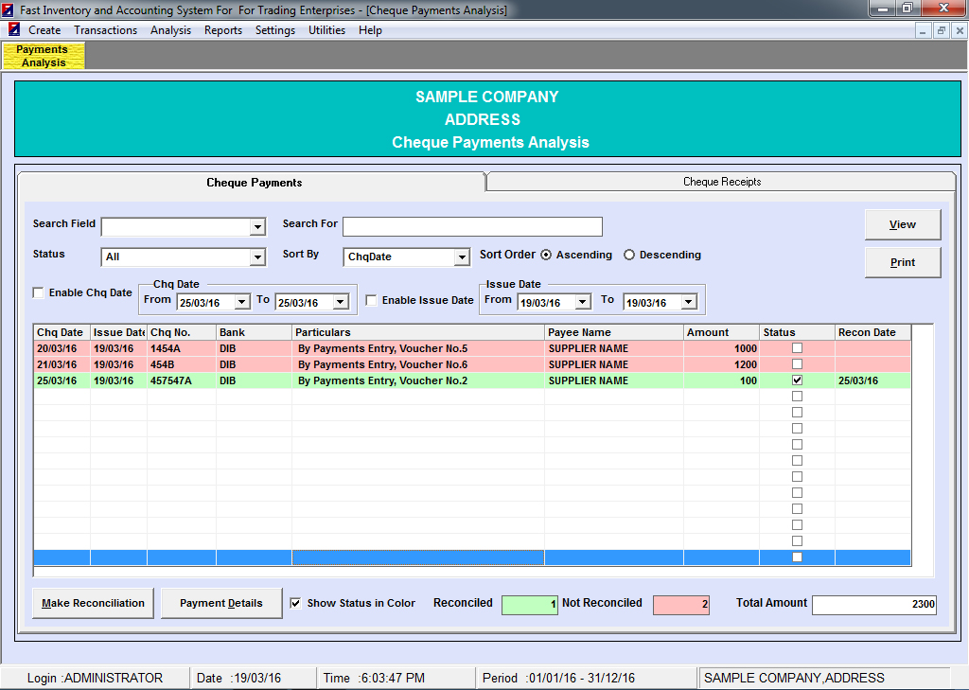Tick status checkbox for cheque 1454A
Viewport: 969px width, 690px height.
click(x=797, y=348)
